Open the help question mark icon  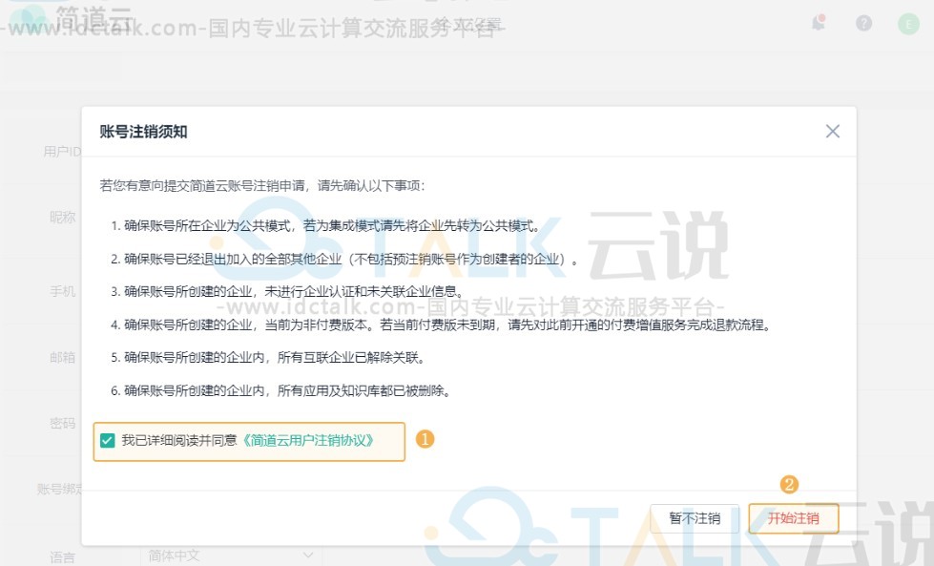[863, 23]
